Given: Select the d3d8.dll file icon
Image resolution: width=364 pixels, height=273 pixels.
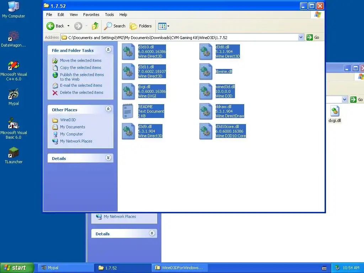Looking at the screenshot, I should pos(206,52).
